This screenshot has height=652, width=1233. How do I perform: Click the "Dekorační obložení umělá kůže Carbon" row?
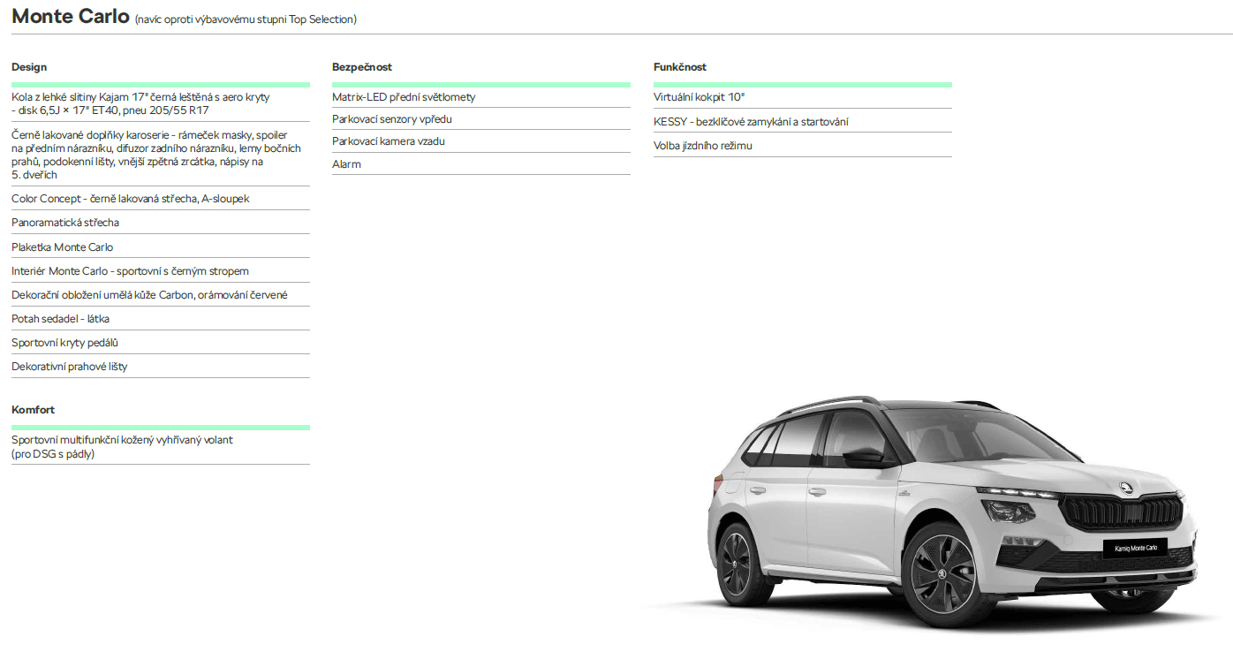click(161, 295)
